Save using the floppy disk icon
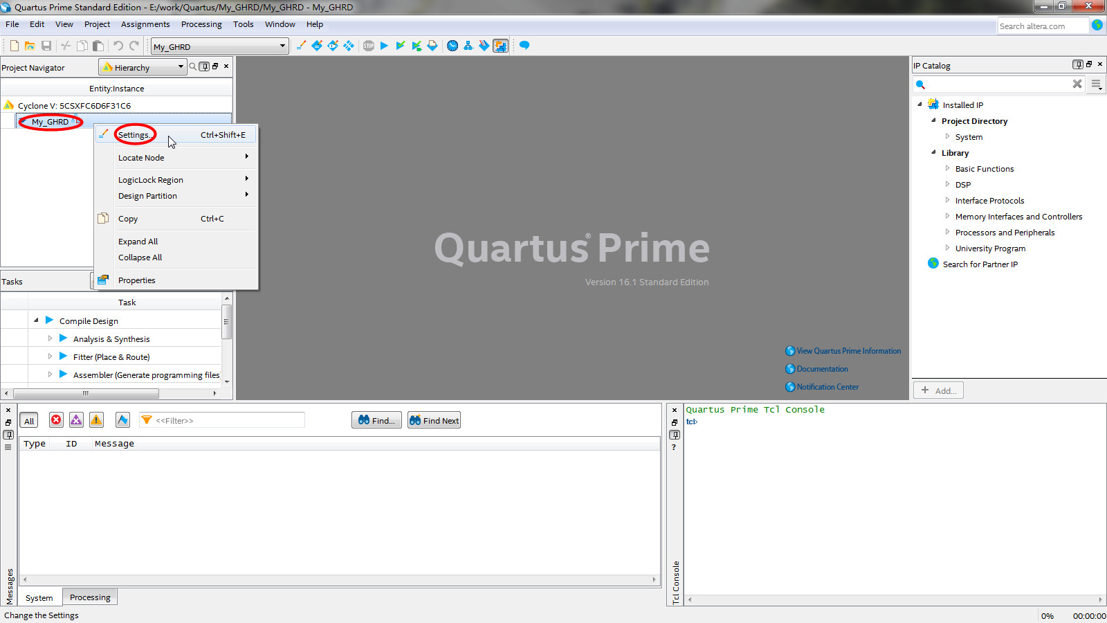Viewport: 1107px width, 623px height. tap(46, 46)
